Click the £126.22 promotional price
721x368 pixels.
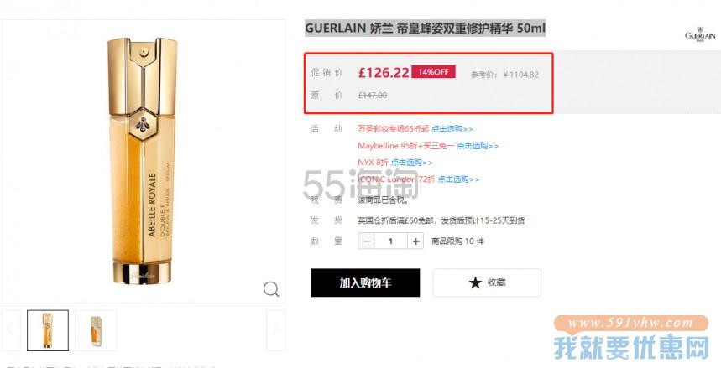(384, 73)
